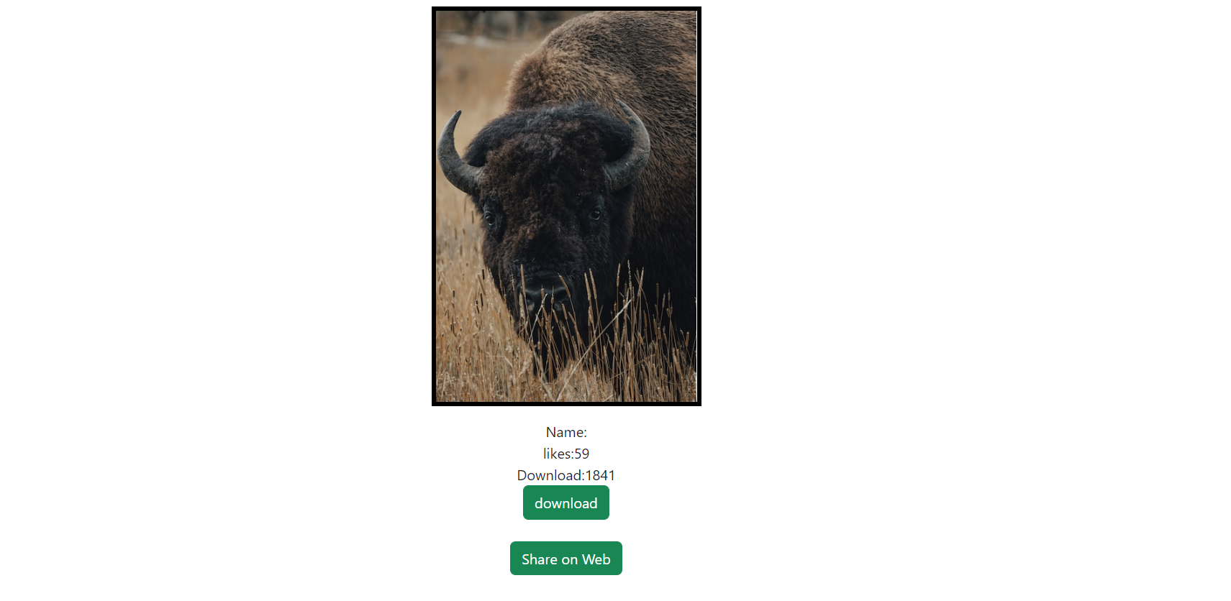Viewport: 1231px width, 601px height.
Task: Select the Name: label text
Action: click(x=566, y=432)
